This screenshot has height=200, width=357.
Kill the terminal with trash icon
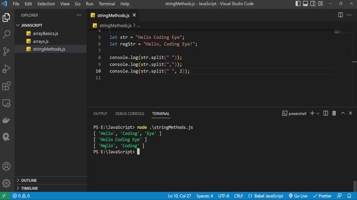(334, 113)
